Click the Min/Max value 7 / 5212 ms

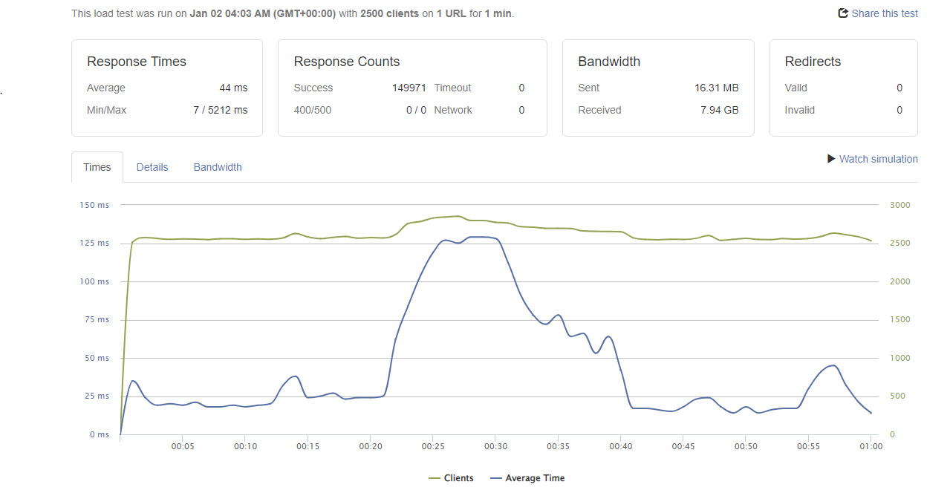[x=221, y=110]
